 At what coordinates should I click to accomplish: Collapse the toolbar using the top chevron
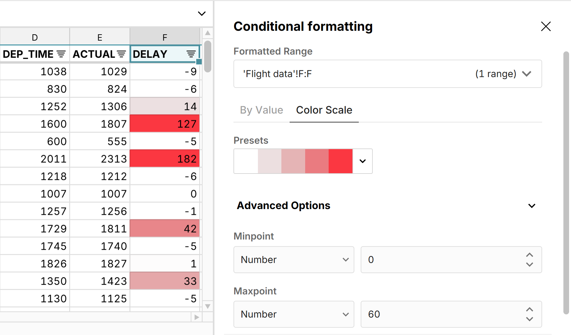pos(202,13)
